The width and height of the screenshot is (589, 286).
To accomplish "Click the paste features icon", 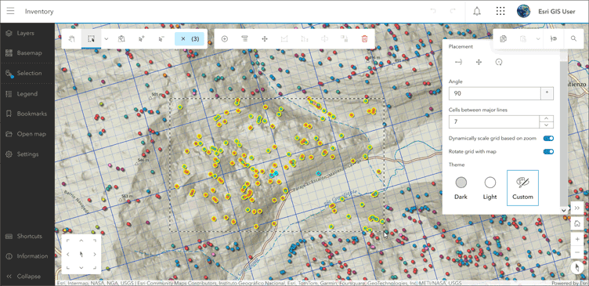I will pos(523,38).
